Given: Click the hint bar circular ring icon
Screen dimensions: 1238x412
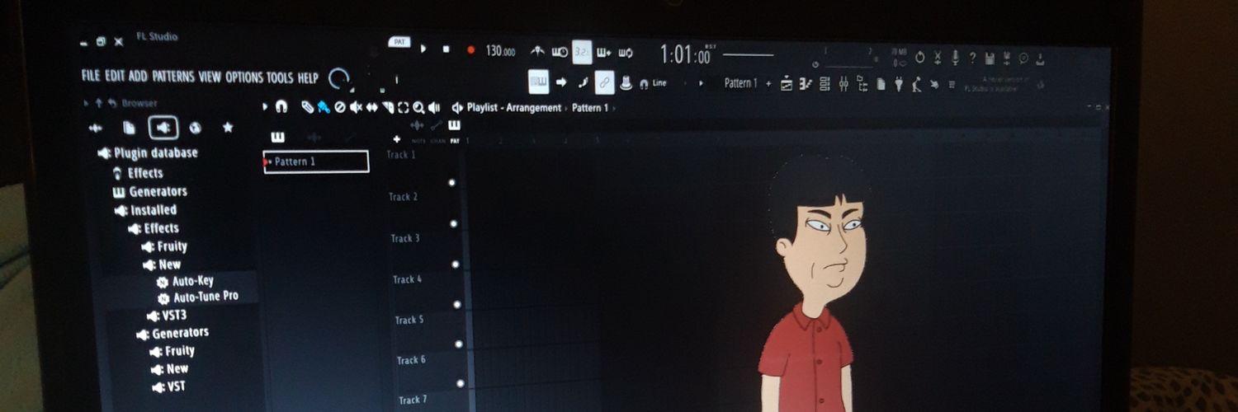Looking at the screenshot, I should tap(338, 79).
